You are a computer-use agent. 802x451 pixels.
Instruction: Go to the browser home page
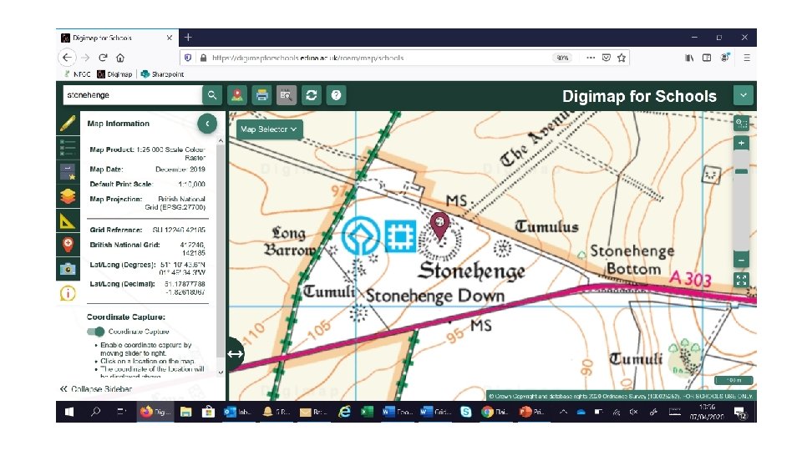tap(120, 58)
